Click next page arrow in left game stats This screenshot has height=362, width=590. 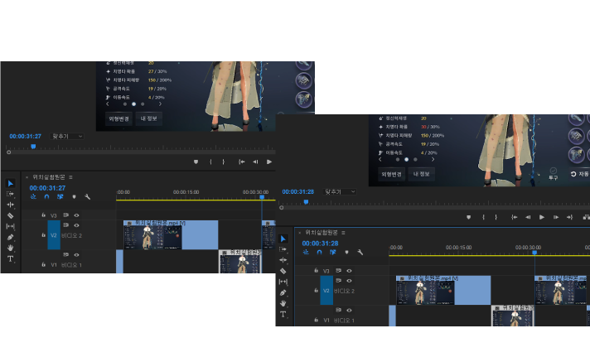pos(160,104)
